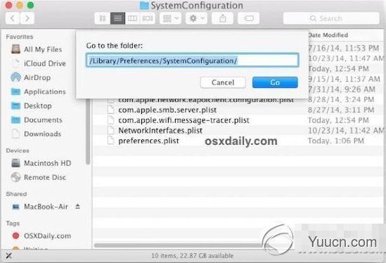Go back with the left arrow button
This screenshot has width=386, height=263.
pyautogui.click(x=13, y=18)
